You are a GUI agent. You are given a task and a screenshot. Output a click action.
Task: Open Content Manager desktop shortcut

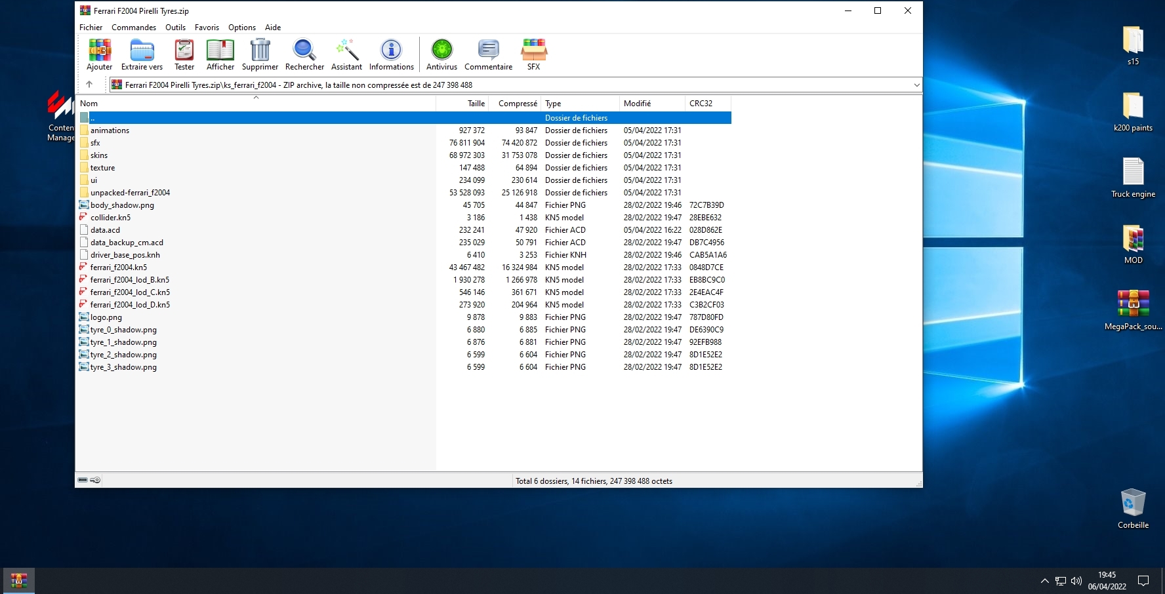(61, 116)
